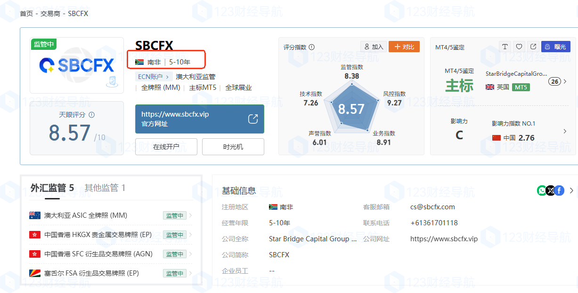Click the China flag next to 中国
Image resolution: width=578 pixels, height=293 pixels.
(496, 138)
